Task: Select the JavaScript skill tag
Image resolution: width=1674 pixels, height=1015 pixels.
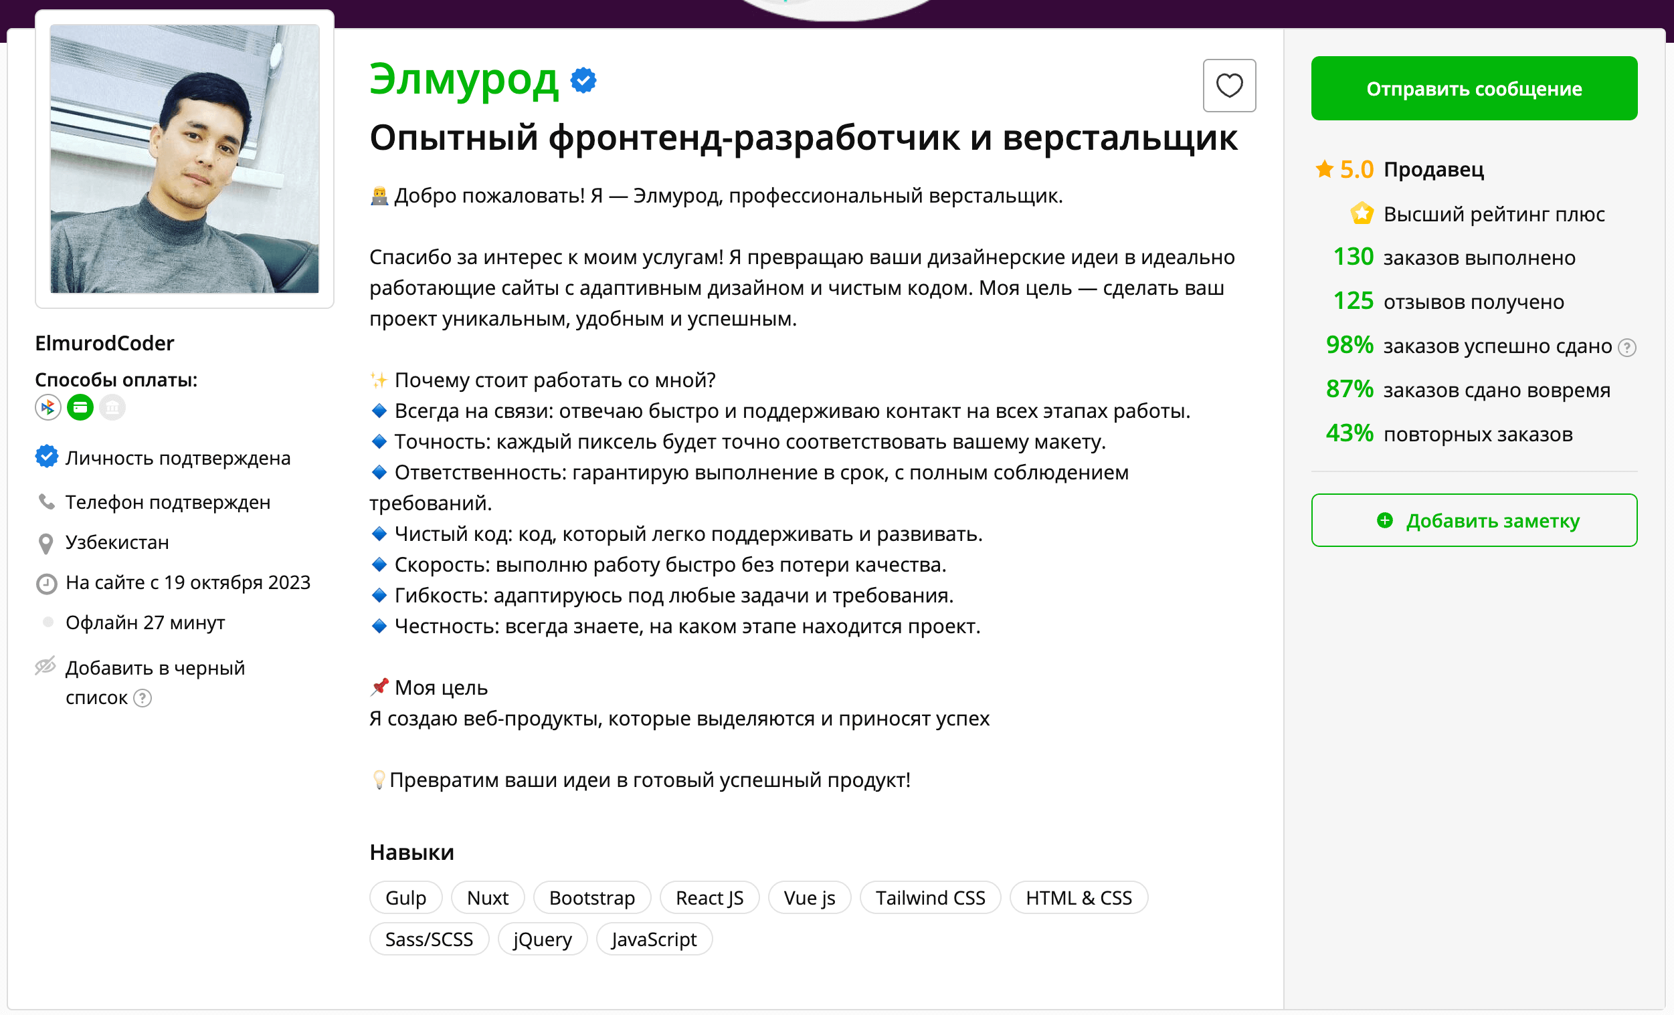Action: 654,939
